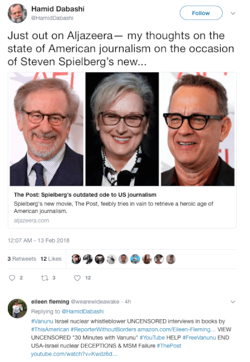Click the tweet timestamp 12:07 AM - 13 Feb 2018
Screen dimensions: 250x362
pos(39,240)
